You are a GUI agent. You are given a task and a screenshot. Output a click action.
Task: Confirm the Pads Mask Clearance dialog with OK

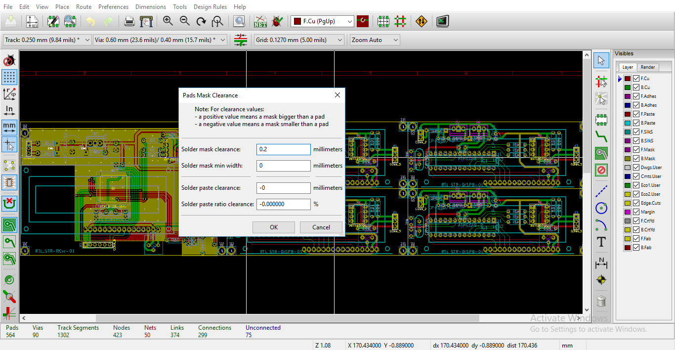point(273,227)
